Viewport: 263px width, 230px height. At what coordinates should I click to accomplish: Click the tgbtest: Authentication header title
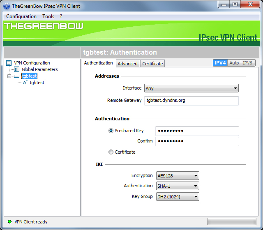(120, 52)
